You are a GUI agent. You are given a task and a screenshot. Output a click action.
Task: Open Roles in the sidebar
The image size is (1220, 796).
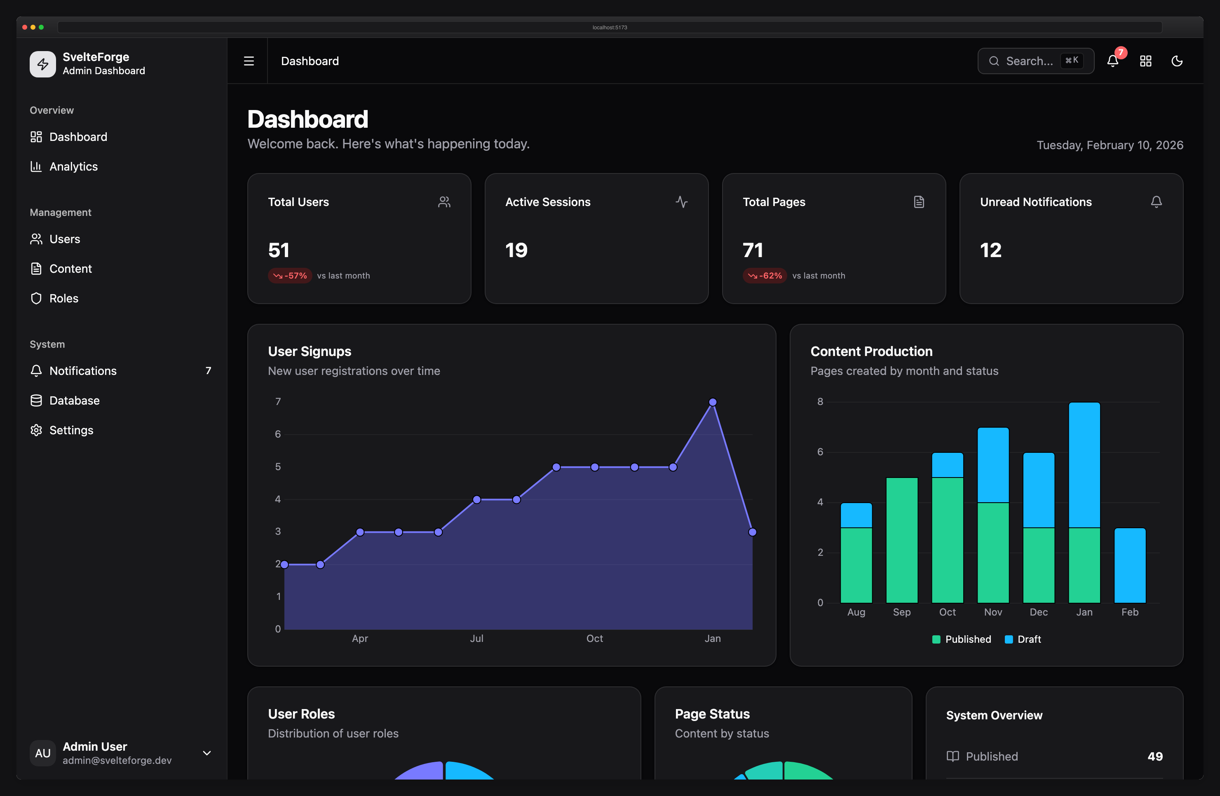coord(122,298)
